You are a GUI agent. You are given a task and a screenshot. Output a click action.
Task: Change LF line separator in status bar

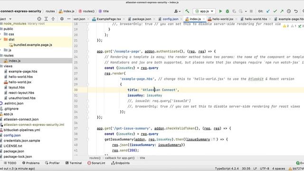255,169
